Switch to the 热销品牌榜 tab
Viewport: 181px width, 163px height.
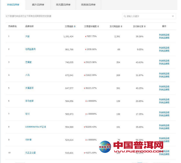tap(13, 5)
